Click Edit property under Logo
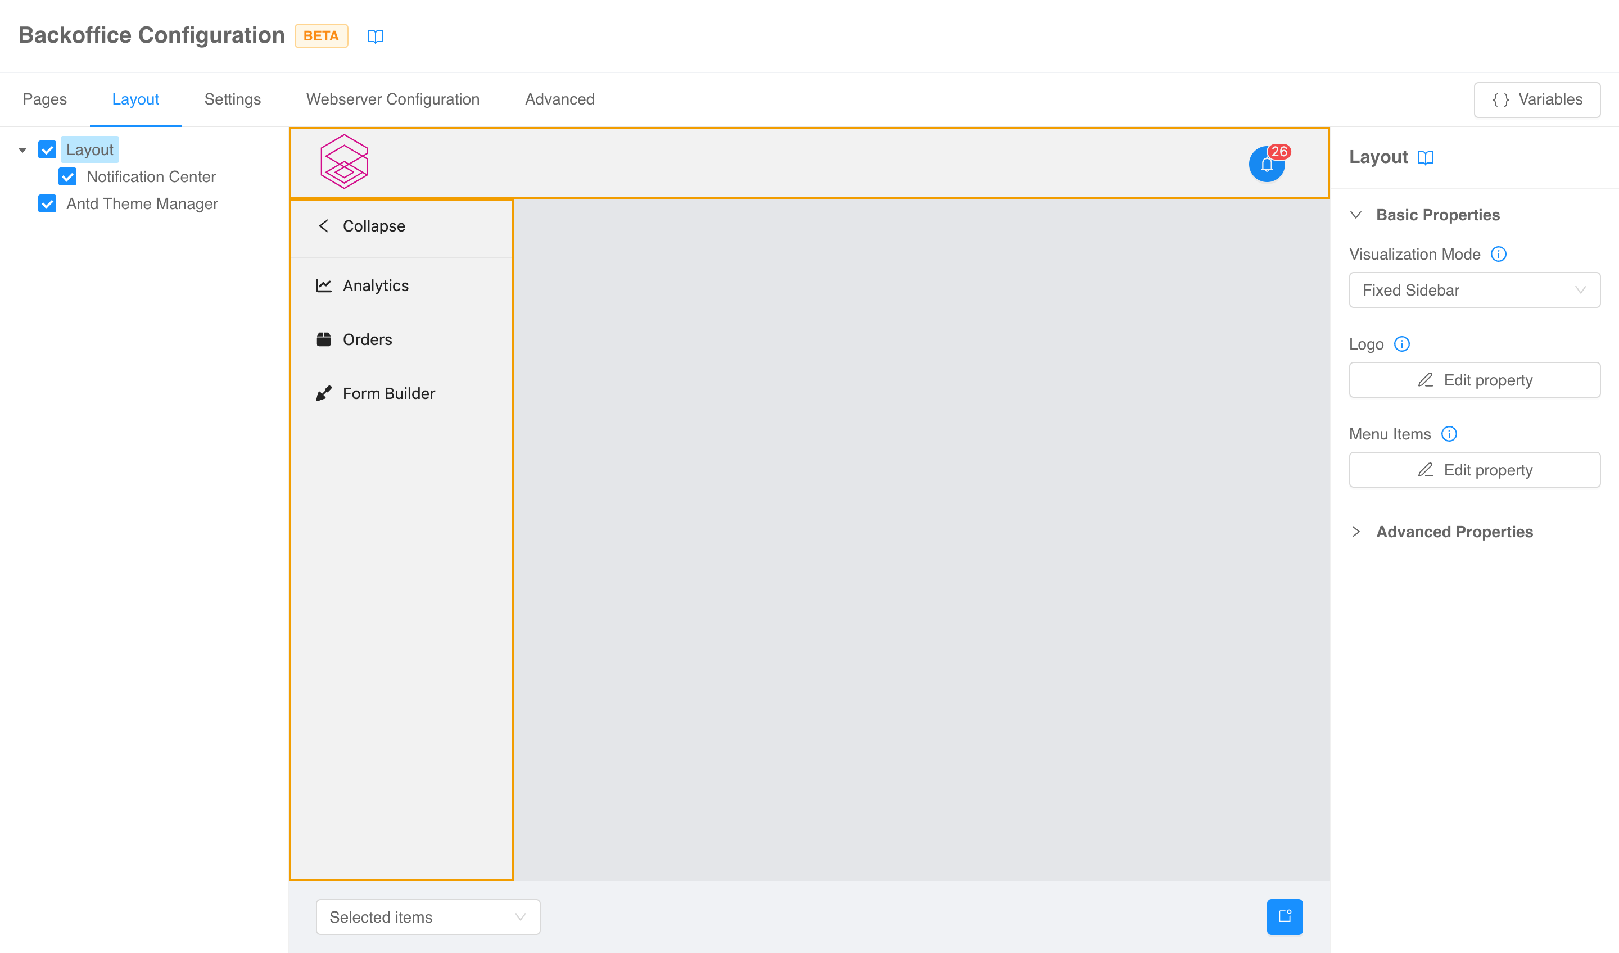The height and width of the screenshot is (953, 1619). tap(1474, 379)
